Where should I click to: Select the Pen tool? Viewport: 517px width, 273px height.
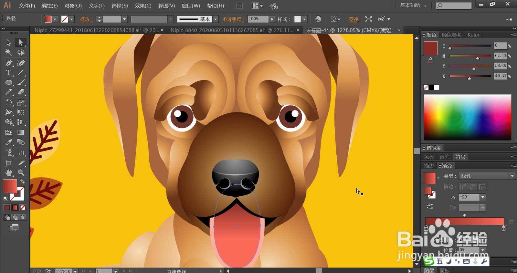click(9, 63)
